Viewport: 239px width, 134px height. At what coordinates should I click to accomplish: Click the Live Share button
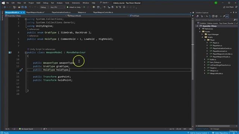click(228, 7)
